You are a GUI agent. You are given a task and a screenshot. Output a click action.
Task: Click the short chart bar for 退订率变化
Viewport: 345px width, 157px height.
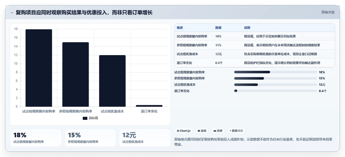[149, 106]
